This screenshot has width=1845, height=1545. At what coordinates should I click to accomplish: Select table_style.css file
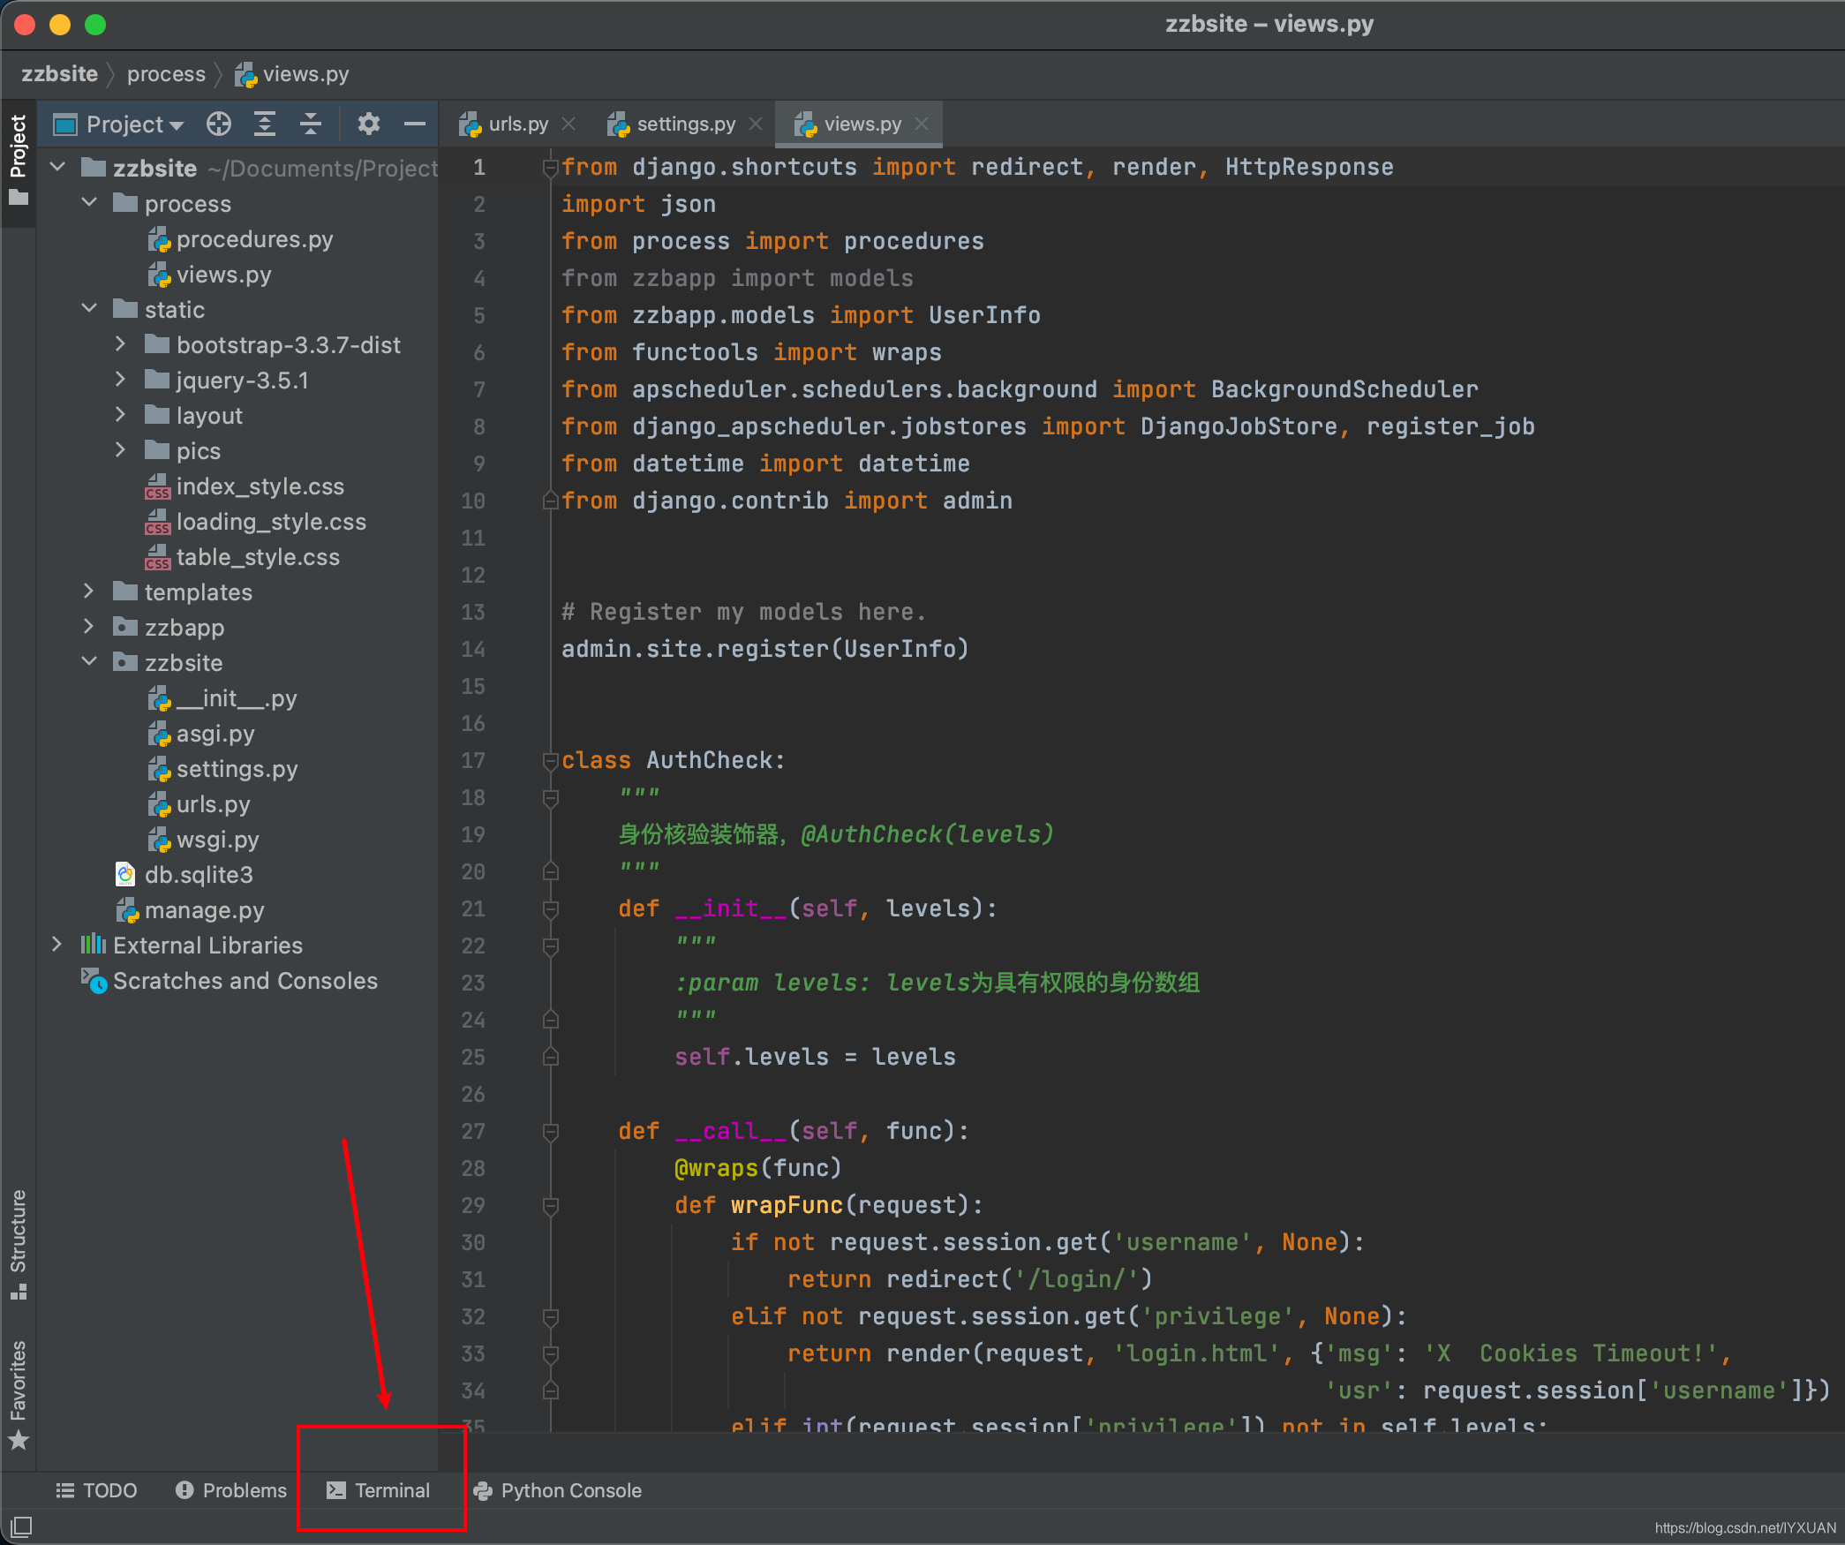click(243, 557)
